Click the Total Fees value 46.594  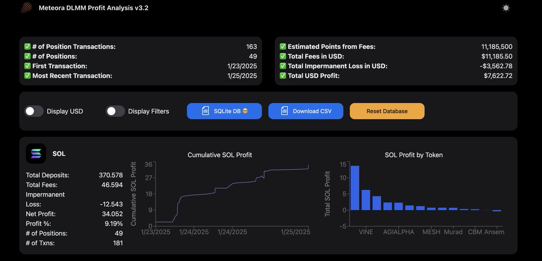[112, 185]
